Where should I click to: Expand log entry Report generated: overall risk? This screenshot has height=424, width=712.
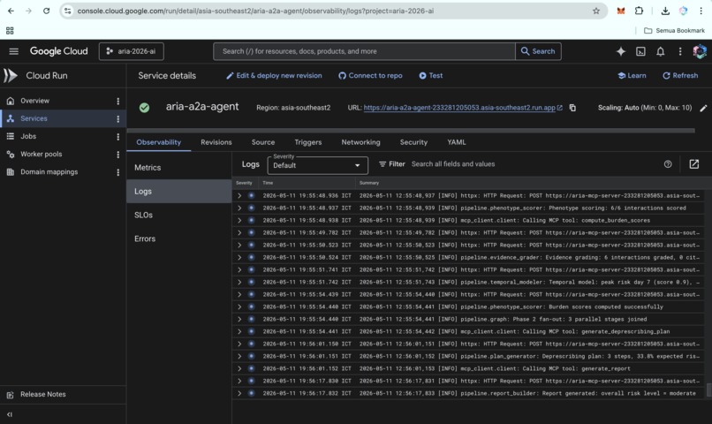(x=239, y=393)
